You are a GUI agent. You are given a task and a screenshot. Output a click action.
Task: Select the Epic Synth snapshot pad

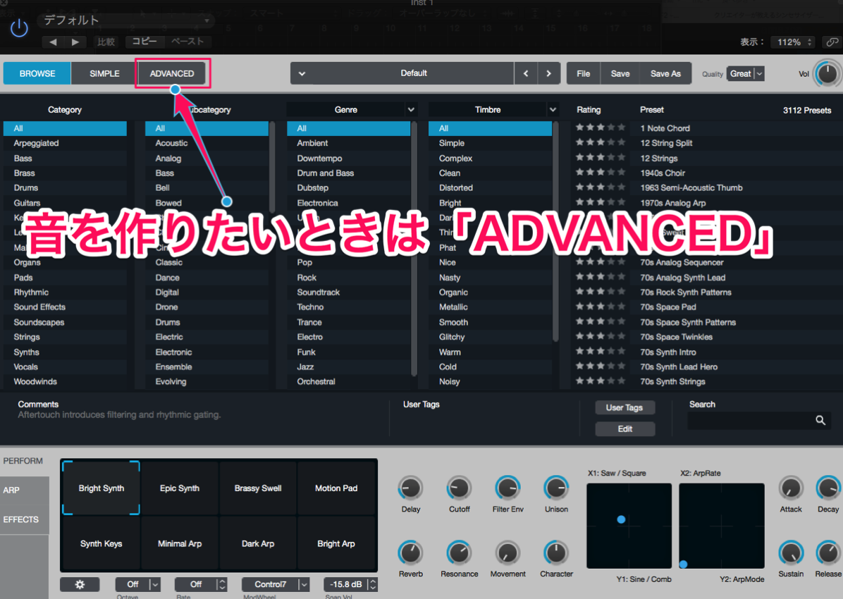[x=180, y=488]
